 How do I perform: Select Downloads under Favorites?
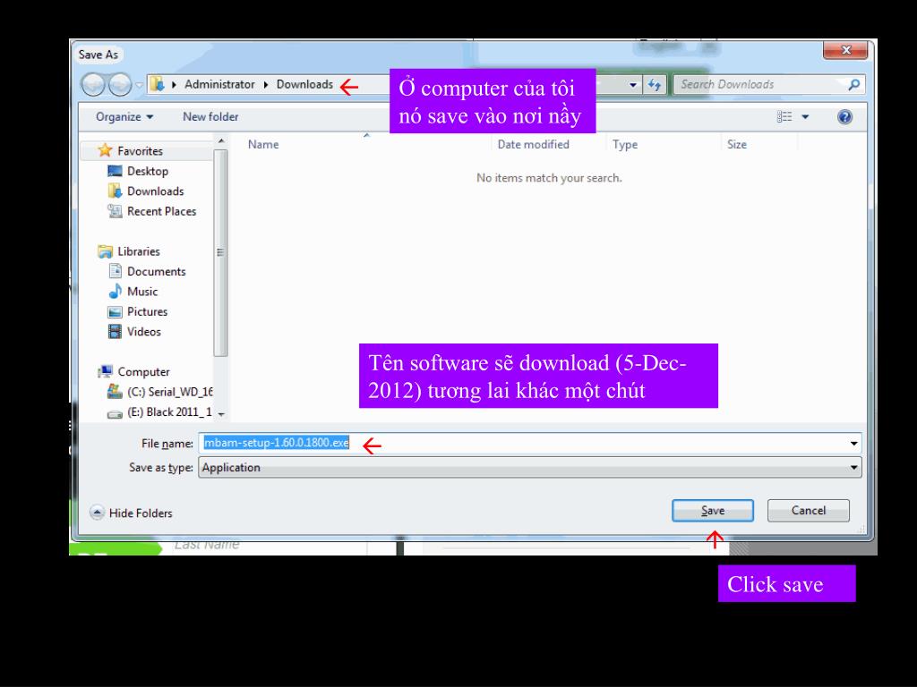(x=156, y=191)
